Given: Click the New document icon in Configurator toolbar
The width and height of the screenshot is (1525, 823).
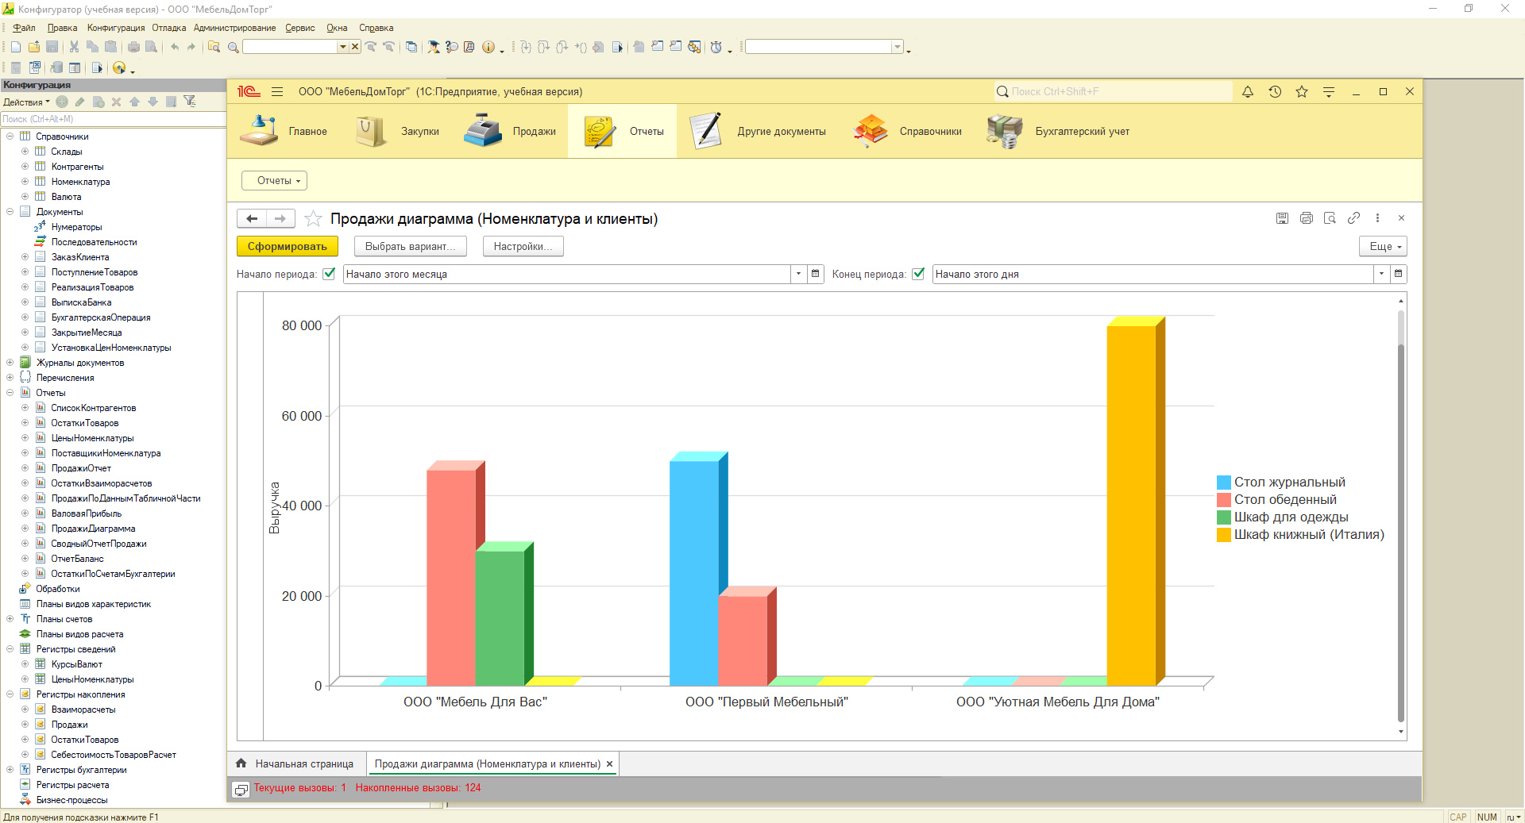Looking at the screenshot, I should click(x=16, y=47).
